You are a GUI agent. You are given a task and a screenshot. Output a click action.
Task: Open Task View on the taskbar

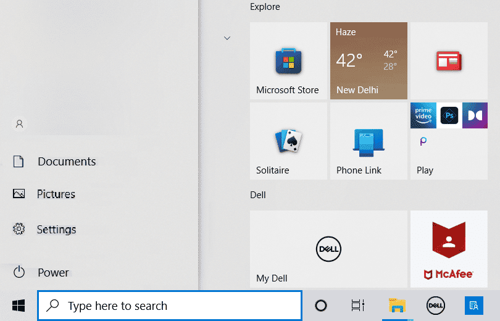(358, 306)
